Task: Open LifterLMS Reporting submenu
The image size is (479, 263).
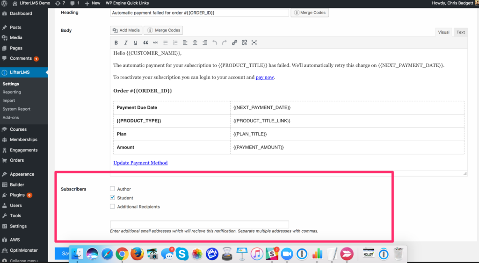Action: click(x=12, y=92)
